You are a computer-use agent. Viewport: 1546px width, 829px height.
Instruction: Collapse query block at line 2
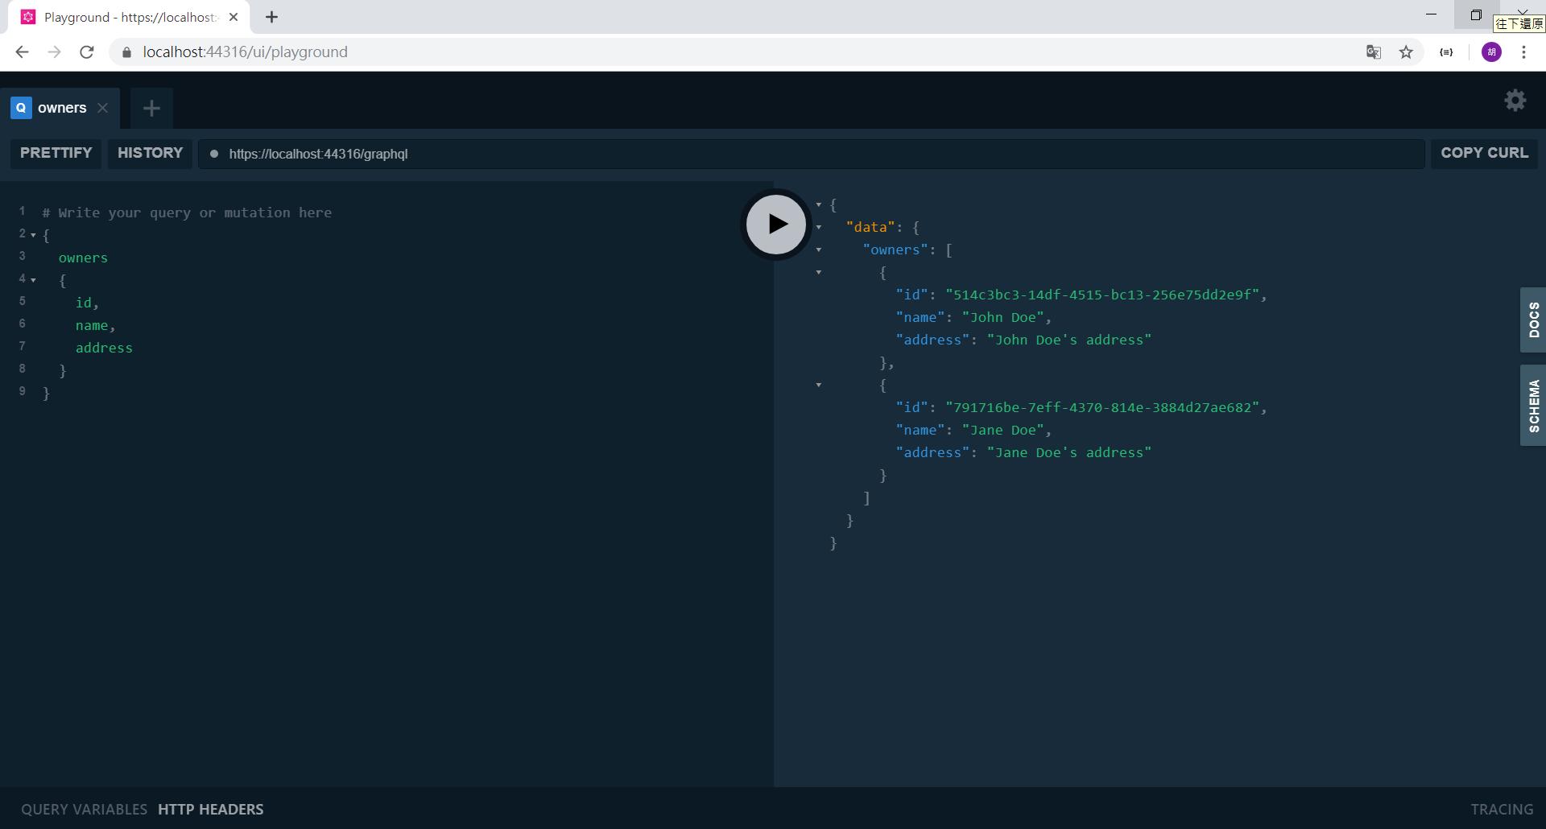(33, 235)
